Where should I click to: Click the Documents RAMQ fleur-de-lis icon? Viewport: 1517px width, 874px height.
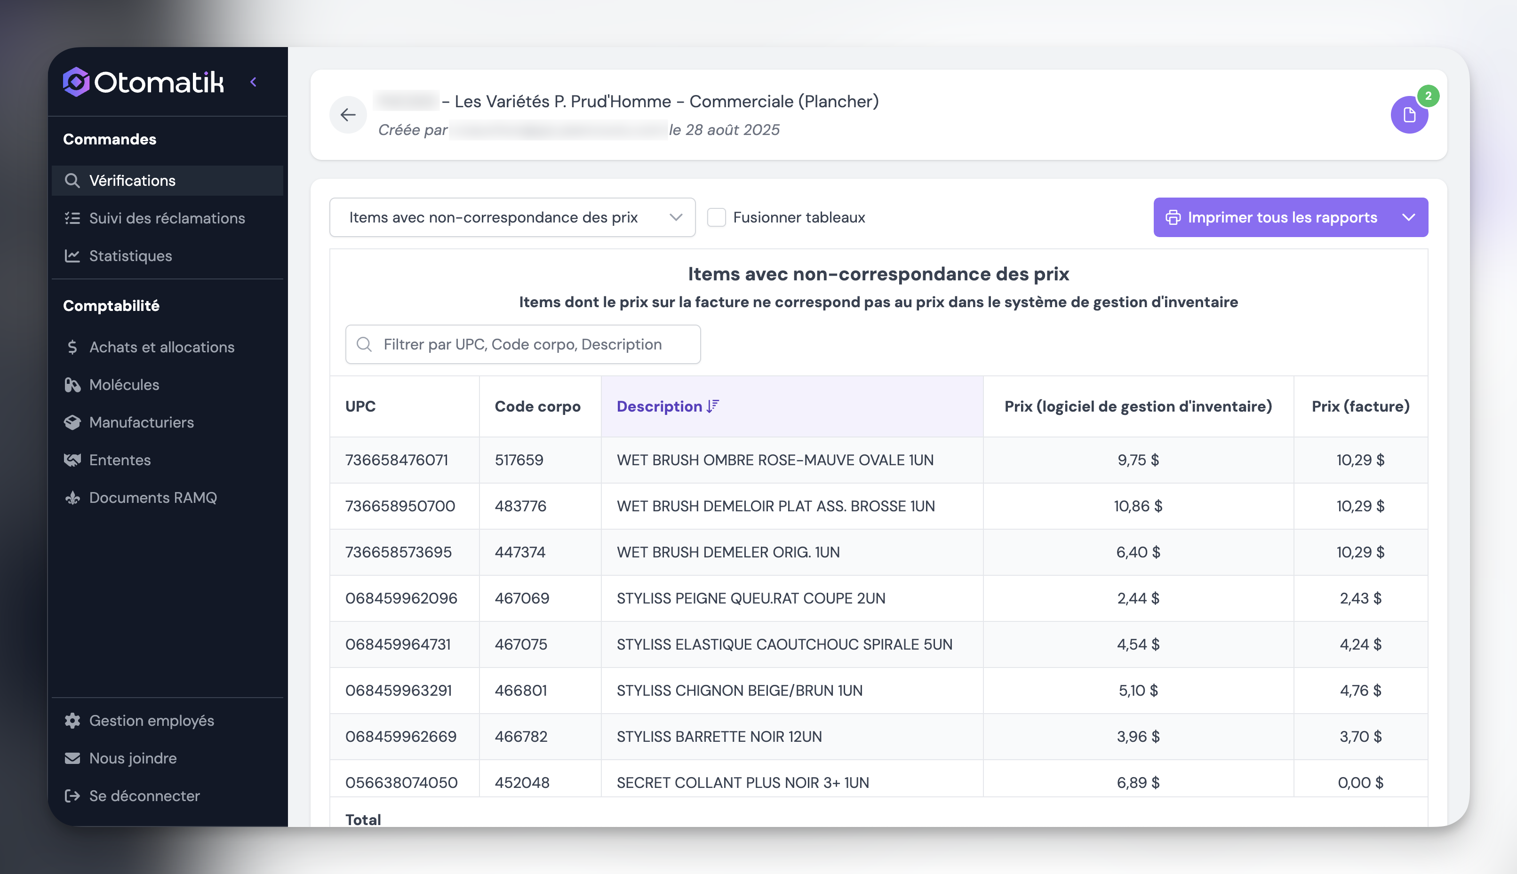[72, 498]
